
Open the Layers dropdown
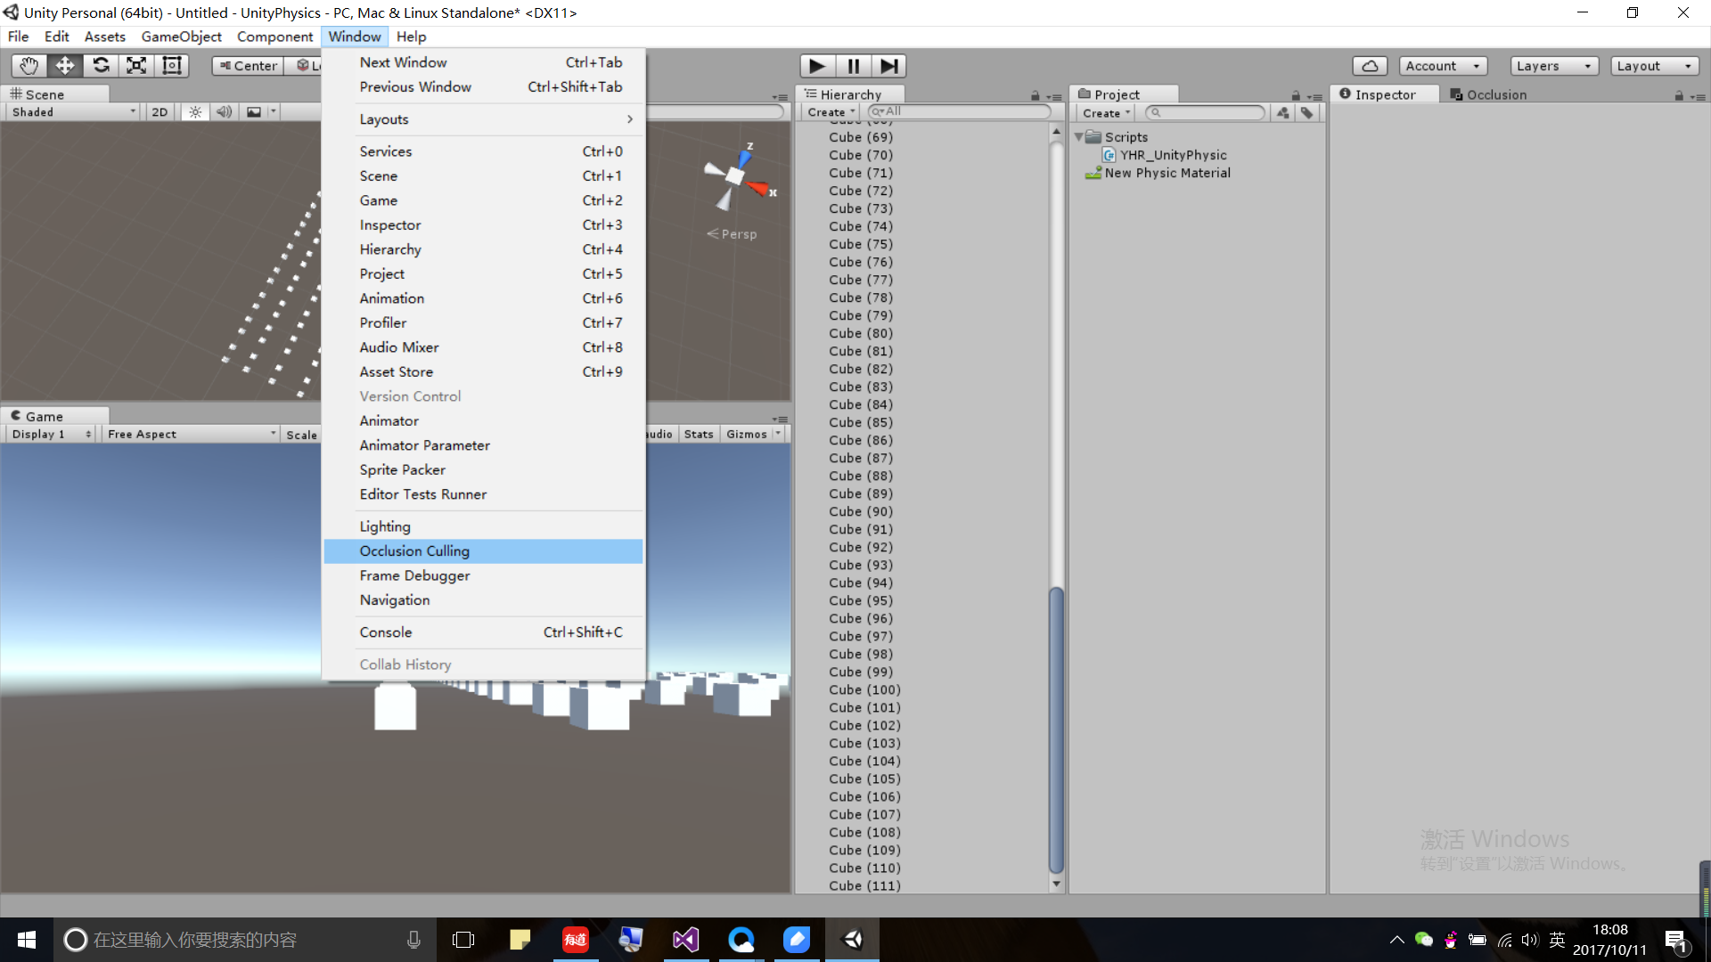click(1553, 66)
